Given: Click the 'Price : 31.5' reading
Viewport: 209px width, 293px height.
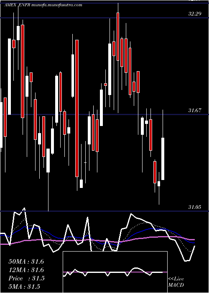Looking at the screenshot, I should [26, 278].
